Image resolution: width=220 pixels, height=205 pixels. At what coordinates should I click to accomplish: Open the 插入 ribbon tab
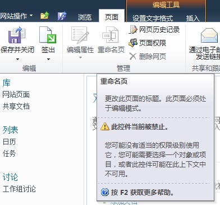coord(193,19)
